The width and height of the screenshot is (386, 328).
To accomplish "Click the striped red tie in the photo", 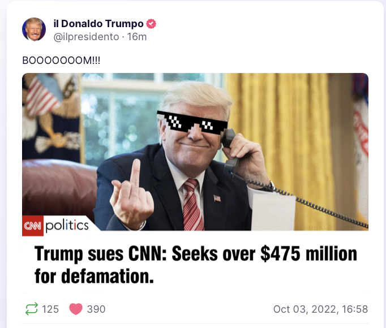I will [x=192, y=205].
